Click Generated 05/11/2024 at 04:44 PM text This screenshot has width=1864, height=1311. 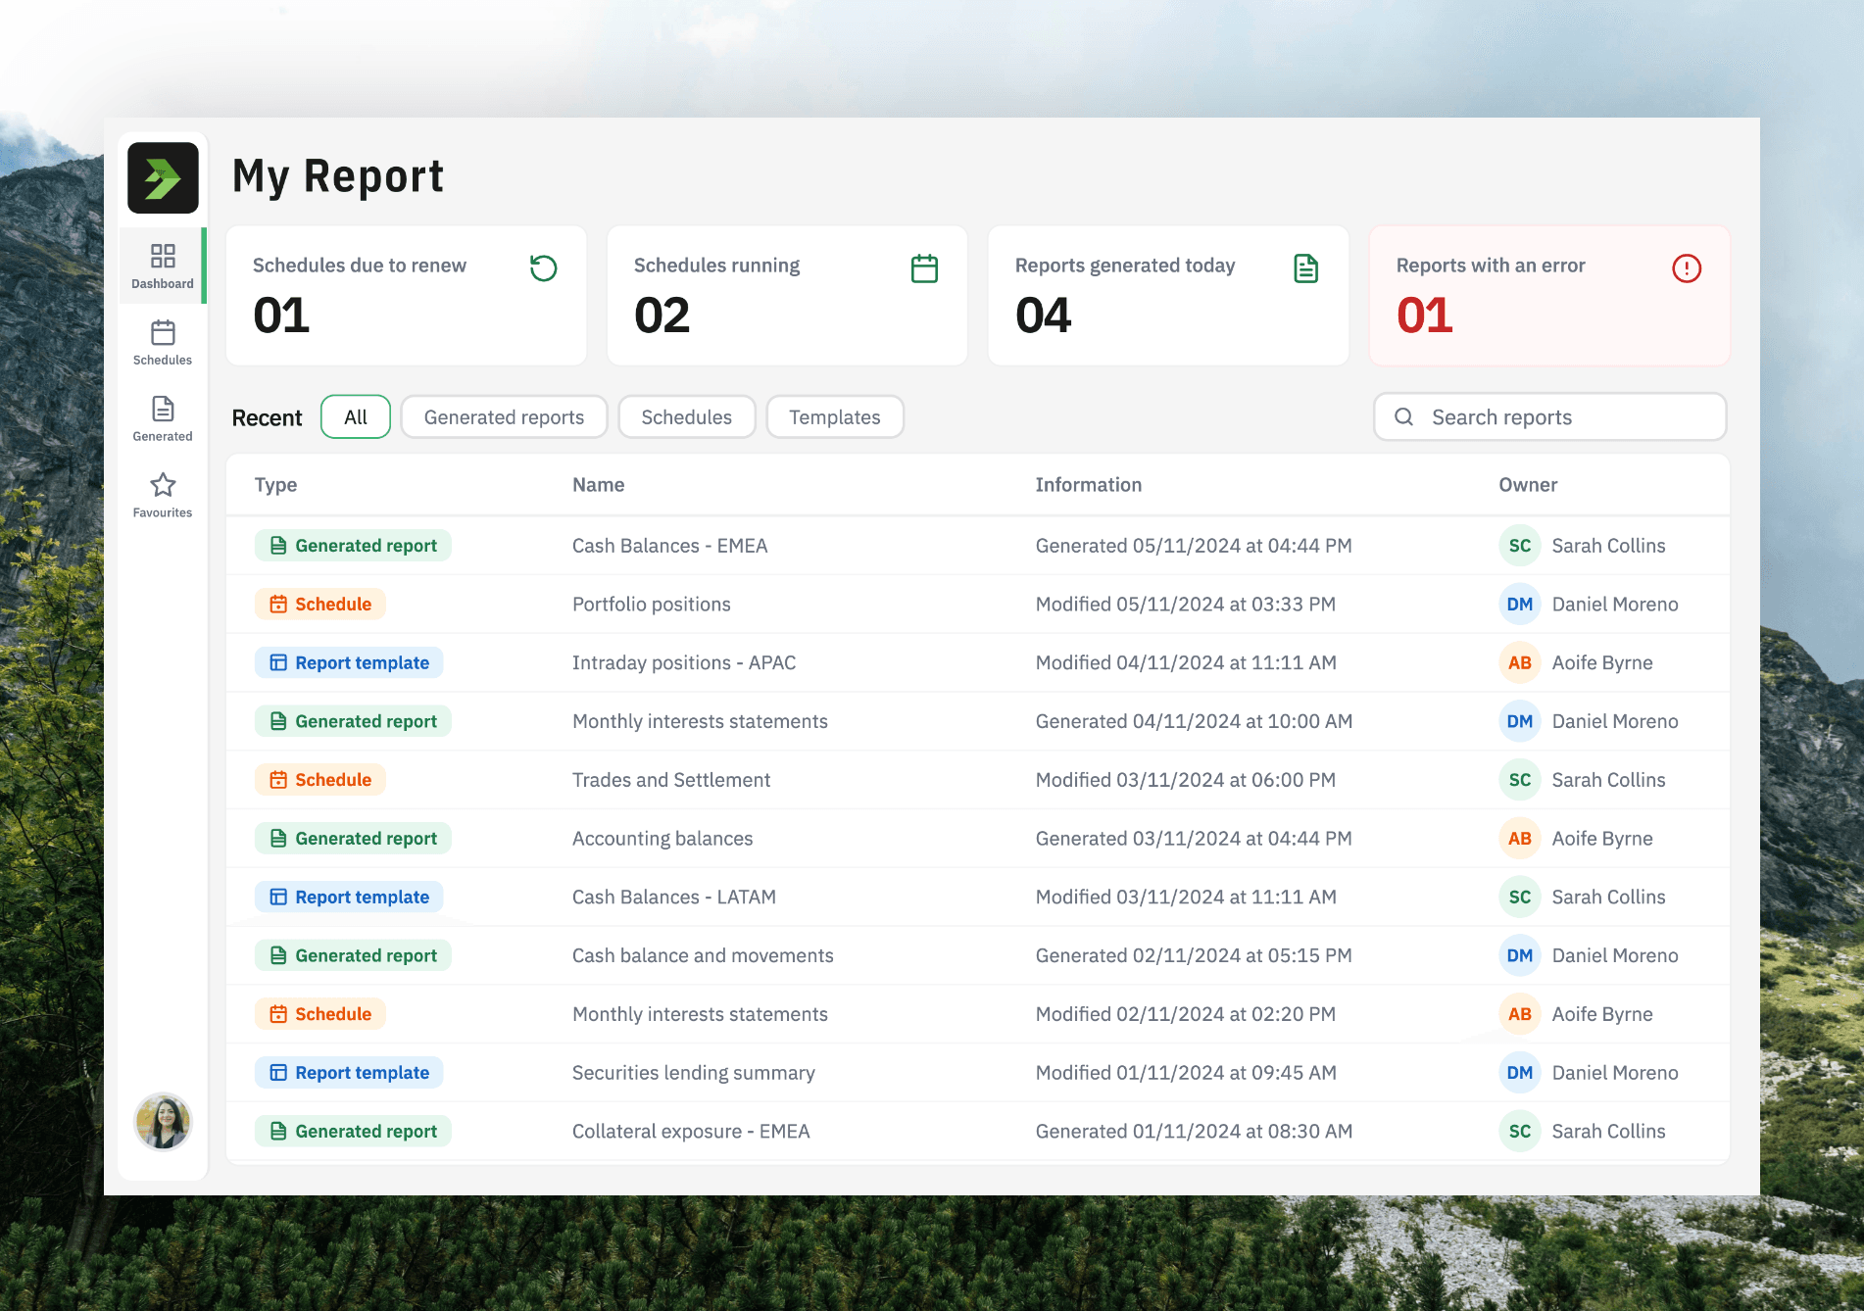coord(1194,545)
